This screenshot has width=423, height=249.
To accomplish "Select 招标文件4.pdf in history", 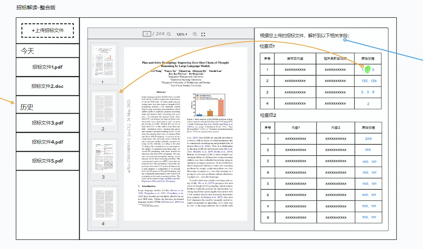I will (48, 142).
